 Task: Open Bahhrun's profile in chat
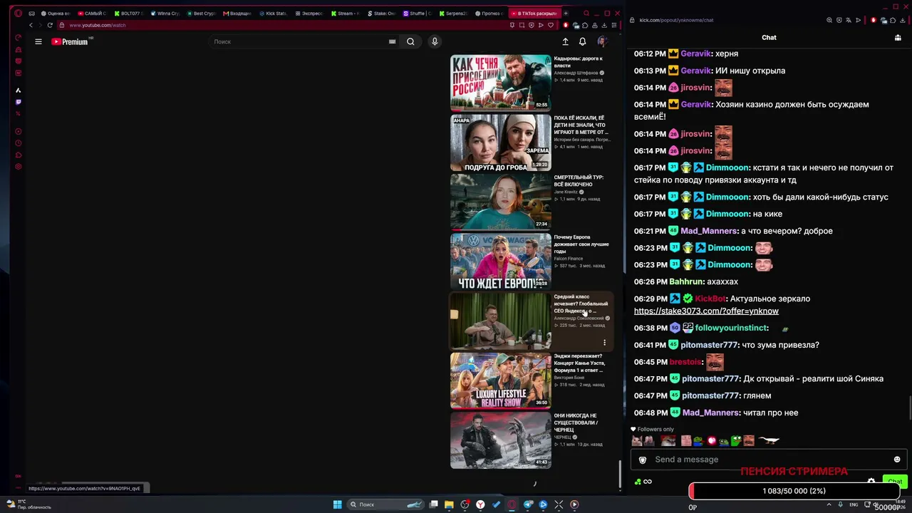(686, 282)
